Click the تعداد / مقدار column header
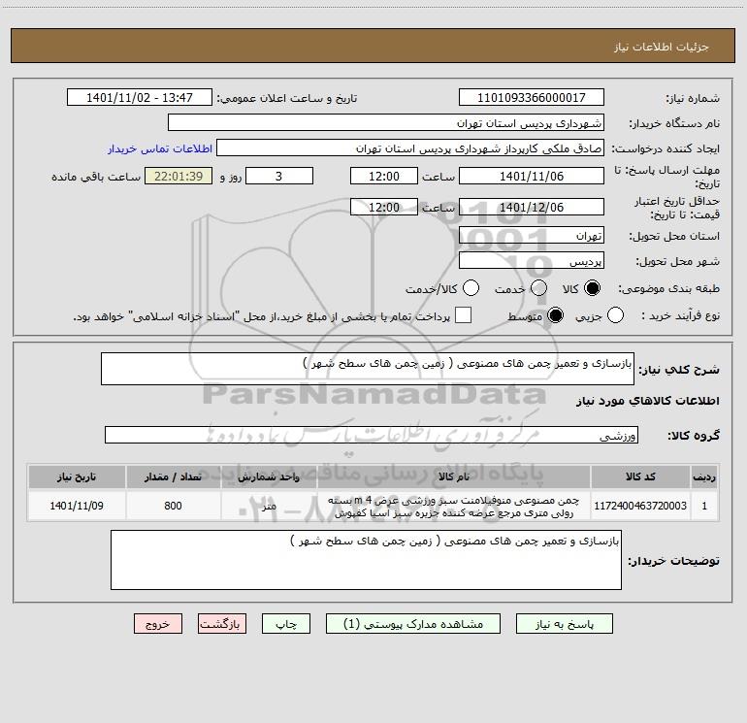 (x=173, y=477)
